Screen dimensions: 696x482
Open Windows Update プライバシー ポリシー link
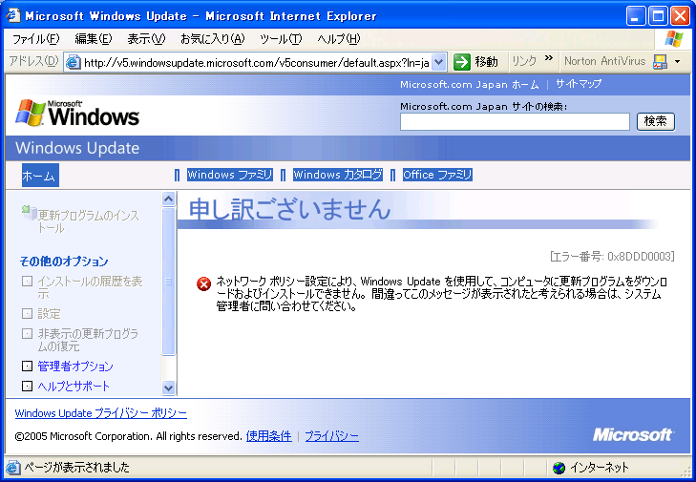click(x=101, y=413)
